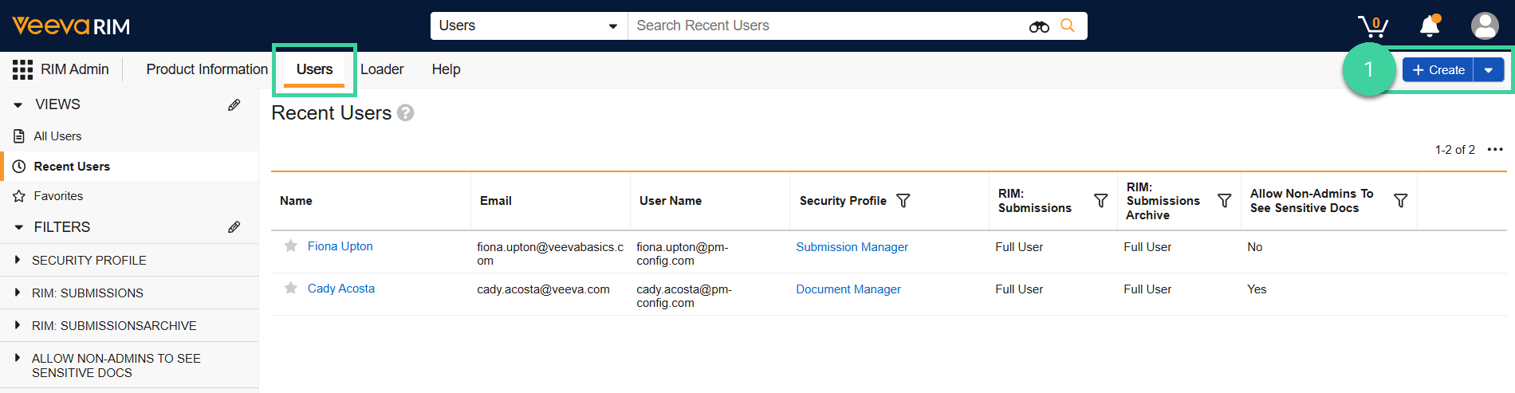1515x393 pixels.
Task: Filter Allow Non-Admins To See Sensitive Docs column
Action: 1401,201
